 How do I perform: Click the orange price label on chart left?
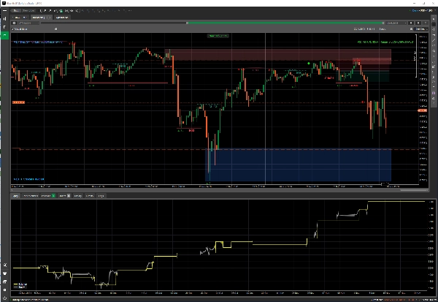point(18,102)
